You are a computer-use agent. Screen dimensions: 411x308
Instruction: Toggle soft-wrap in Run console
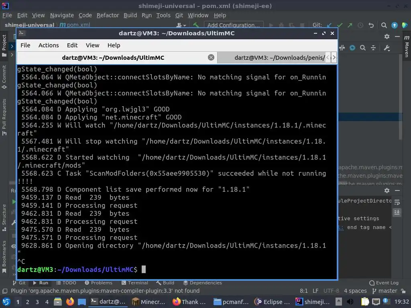pyautogui.click(x=397, y=202)
